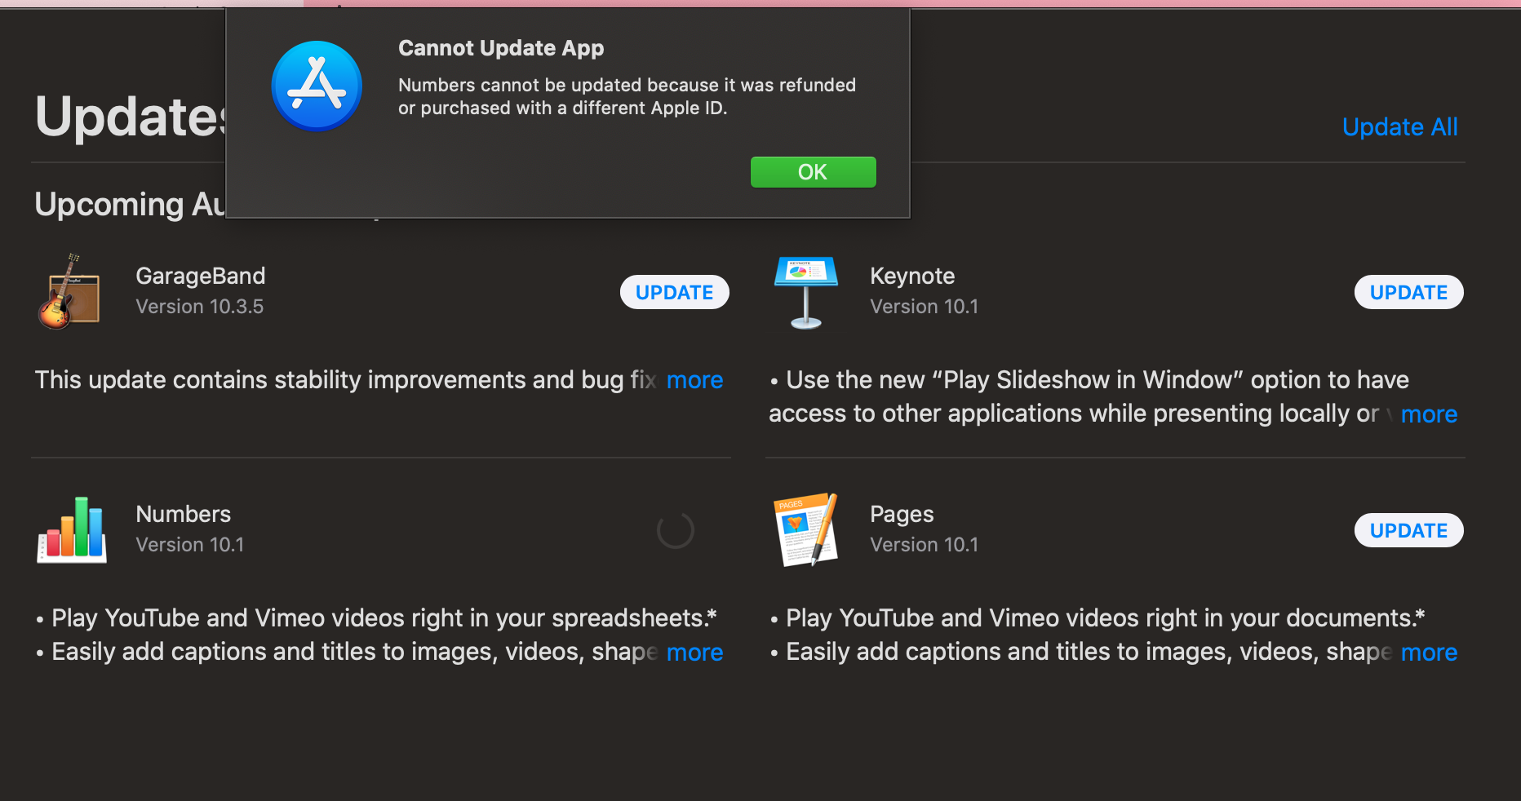Click the Cannot Update App dialog title
This screenshot has width=1521, height=801.
tap(501, 48)
